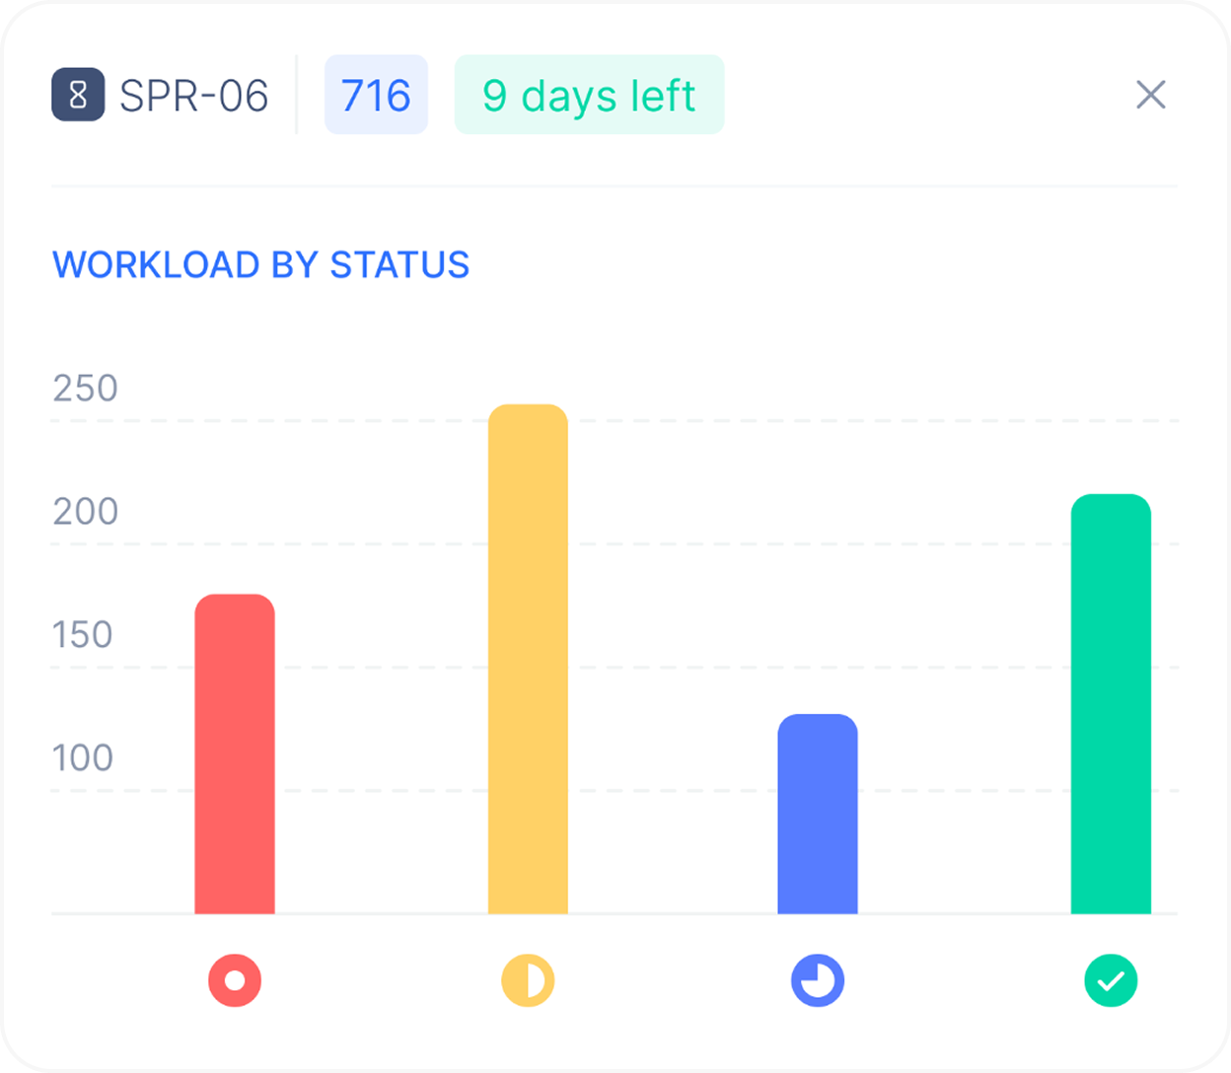Close the SPR-06 sprint panel
Screen dimensions: 1231x1073
pyautogui.click(x=1150, y=95)
